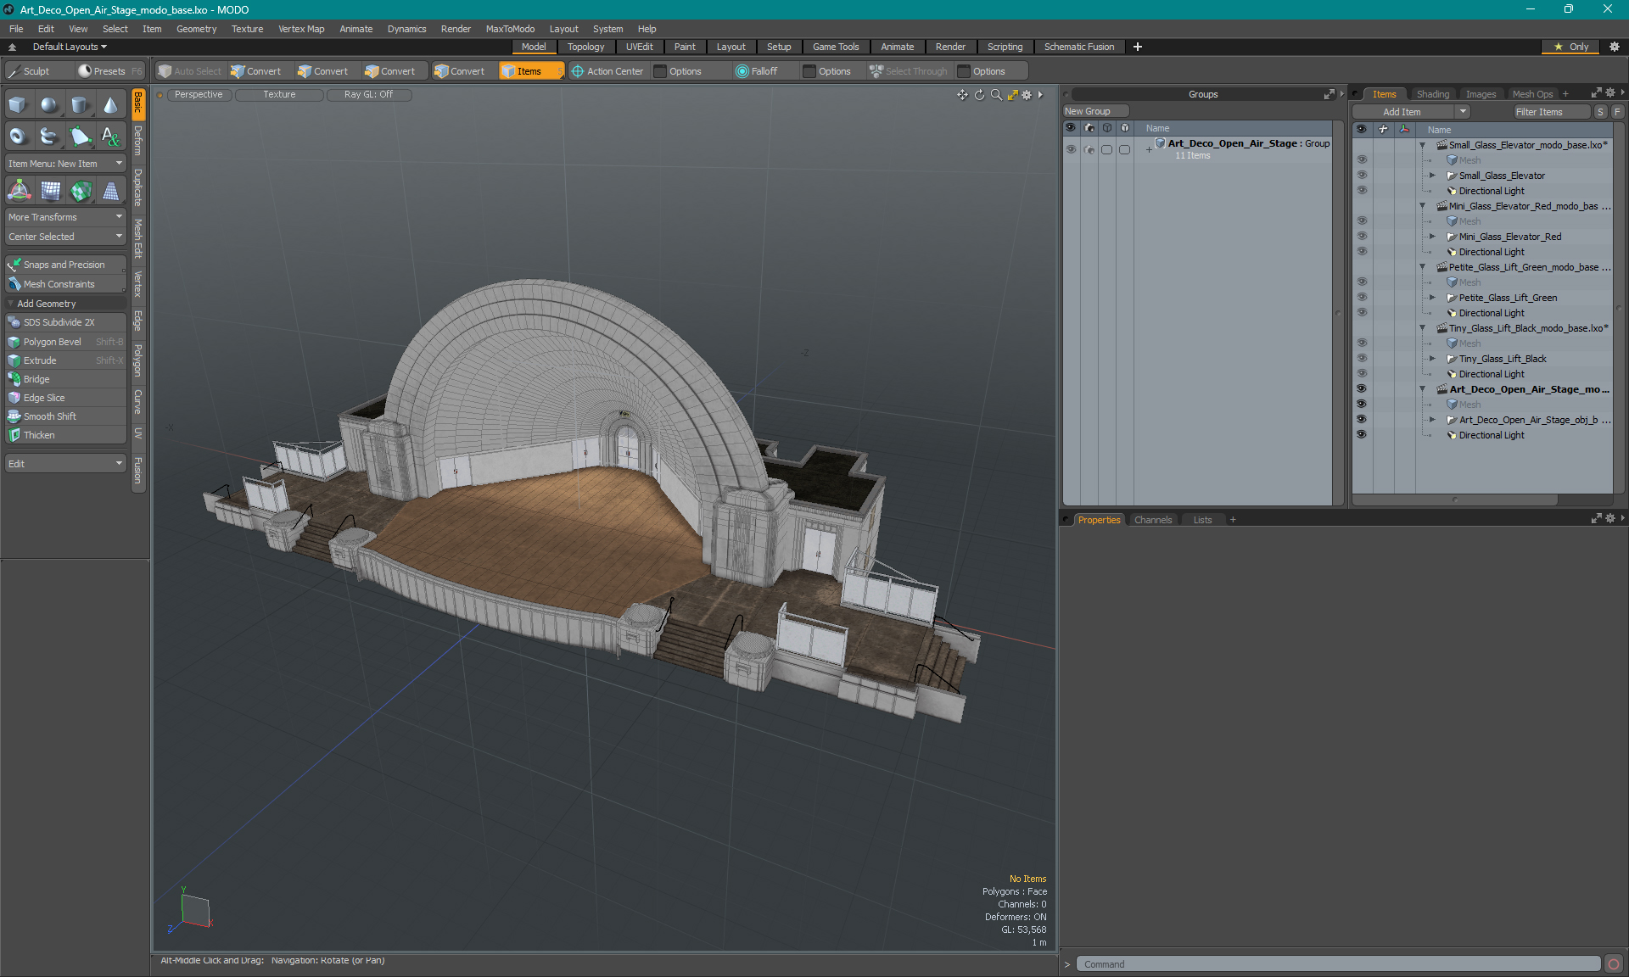Expand the Small_Glass_Elevator folder
Viewport: 1629px width, 977px height.
(1433, 176)
